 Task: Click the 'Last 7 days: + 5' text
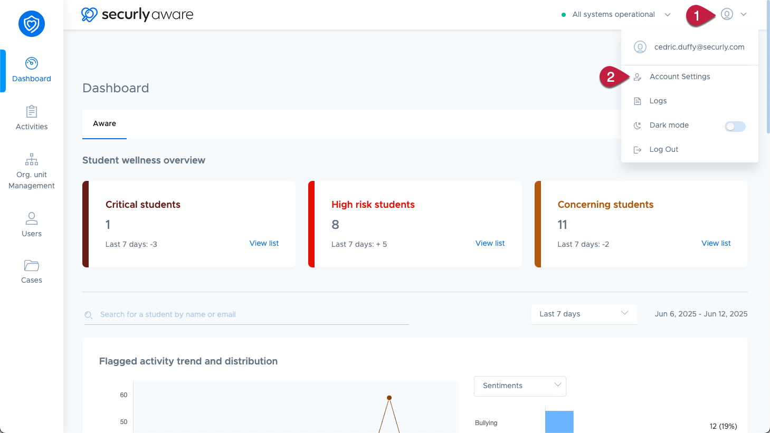(359, 244)
